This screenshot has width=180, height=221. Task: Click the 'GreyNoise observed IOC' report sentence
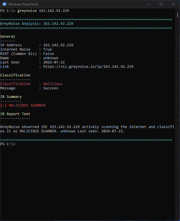[x=87, y=129]
